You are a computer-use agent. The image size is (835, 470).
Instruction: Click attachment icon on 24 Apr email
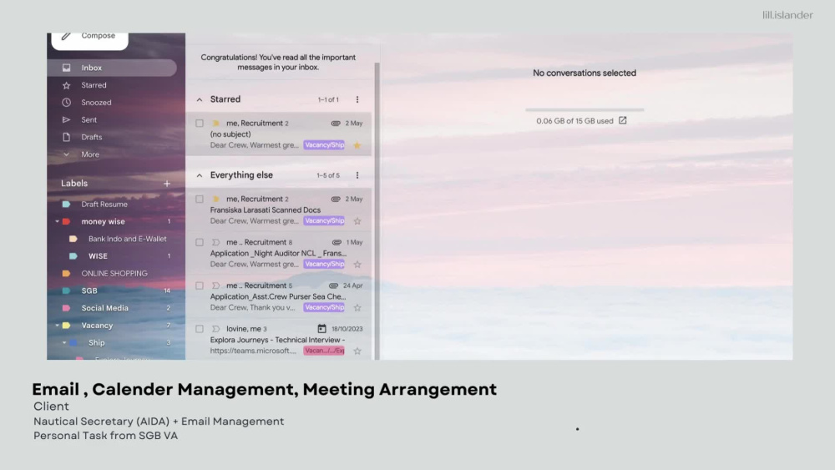pyautogui.click(x=333, y=286)
